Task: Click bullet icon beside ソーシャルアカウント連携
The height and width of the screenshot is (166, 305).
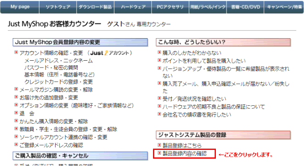Action: [16, 137]
